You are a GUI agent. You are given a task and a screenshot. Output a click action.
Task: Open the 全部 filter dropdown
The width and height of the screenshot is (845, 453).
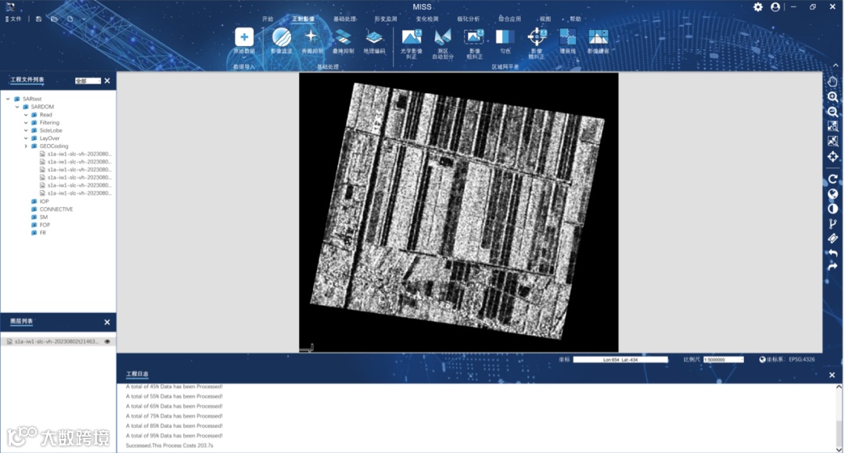click(x=88, y=81)
